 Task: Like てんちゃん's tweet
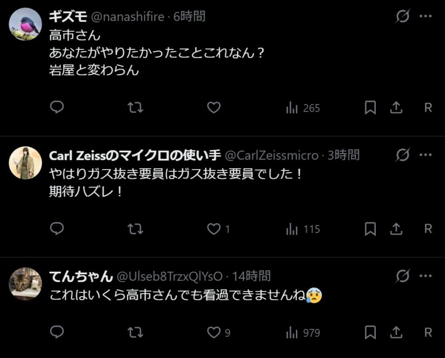(x=214, y=332)
